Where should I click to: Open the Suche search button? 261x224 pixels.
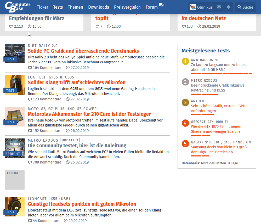click(x=245, y=7)
